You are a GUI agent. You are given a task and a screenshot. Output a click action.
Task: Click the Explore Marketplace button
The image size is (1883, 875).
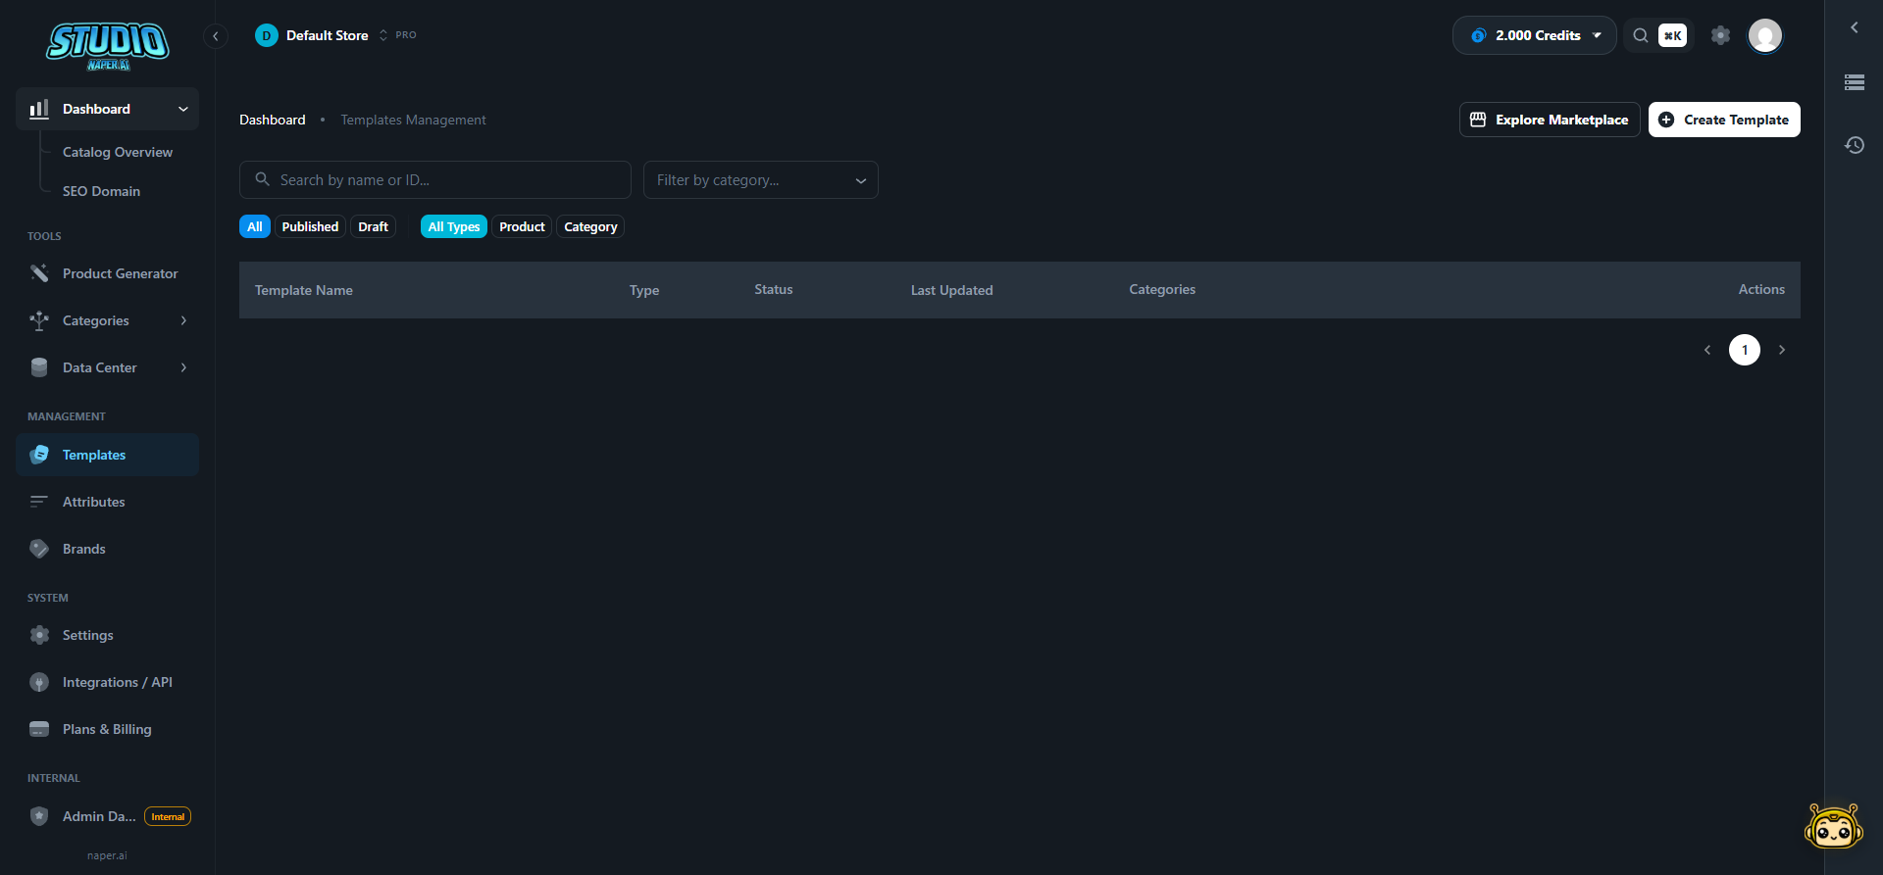tap(1549, 120)
